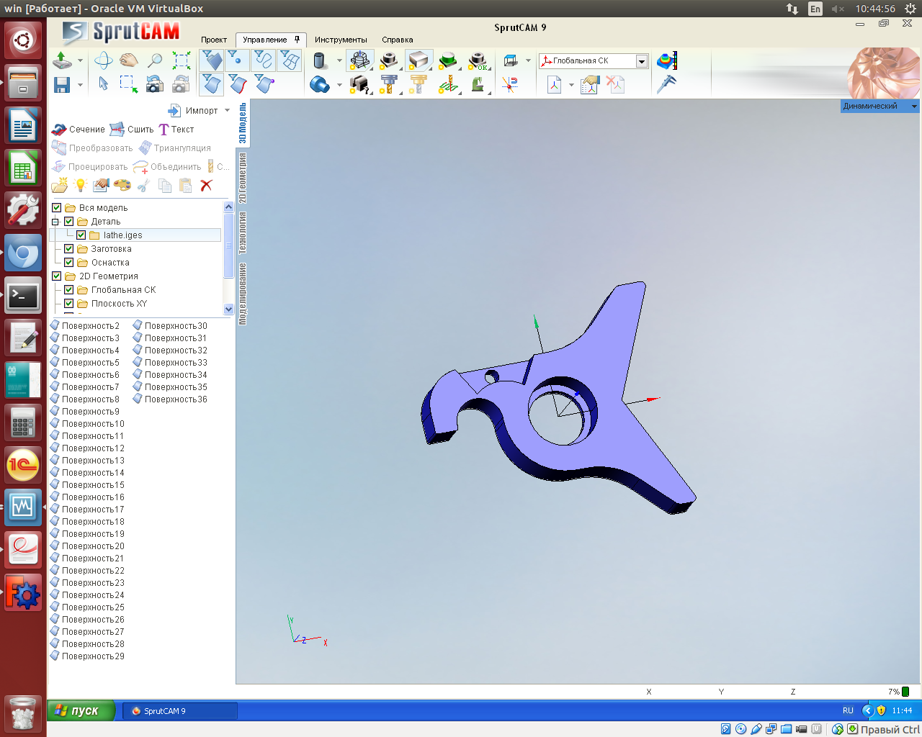Uncheck the Деталь checkbox
This screenshot has width=922, height=737.
pos(69,222)
